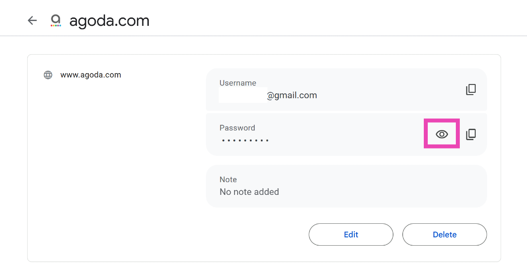Copy the username to clipboard
This screenshot has width=527, height=275.
[x=471, y=90]
